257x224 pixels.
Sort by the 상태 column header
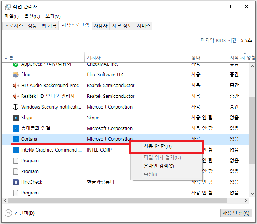point(208,58)
